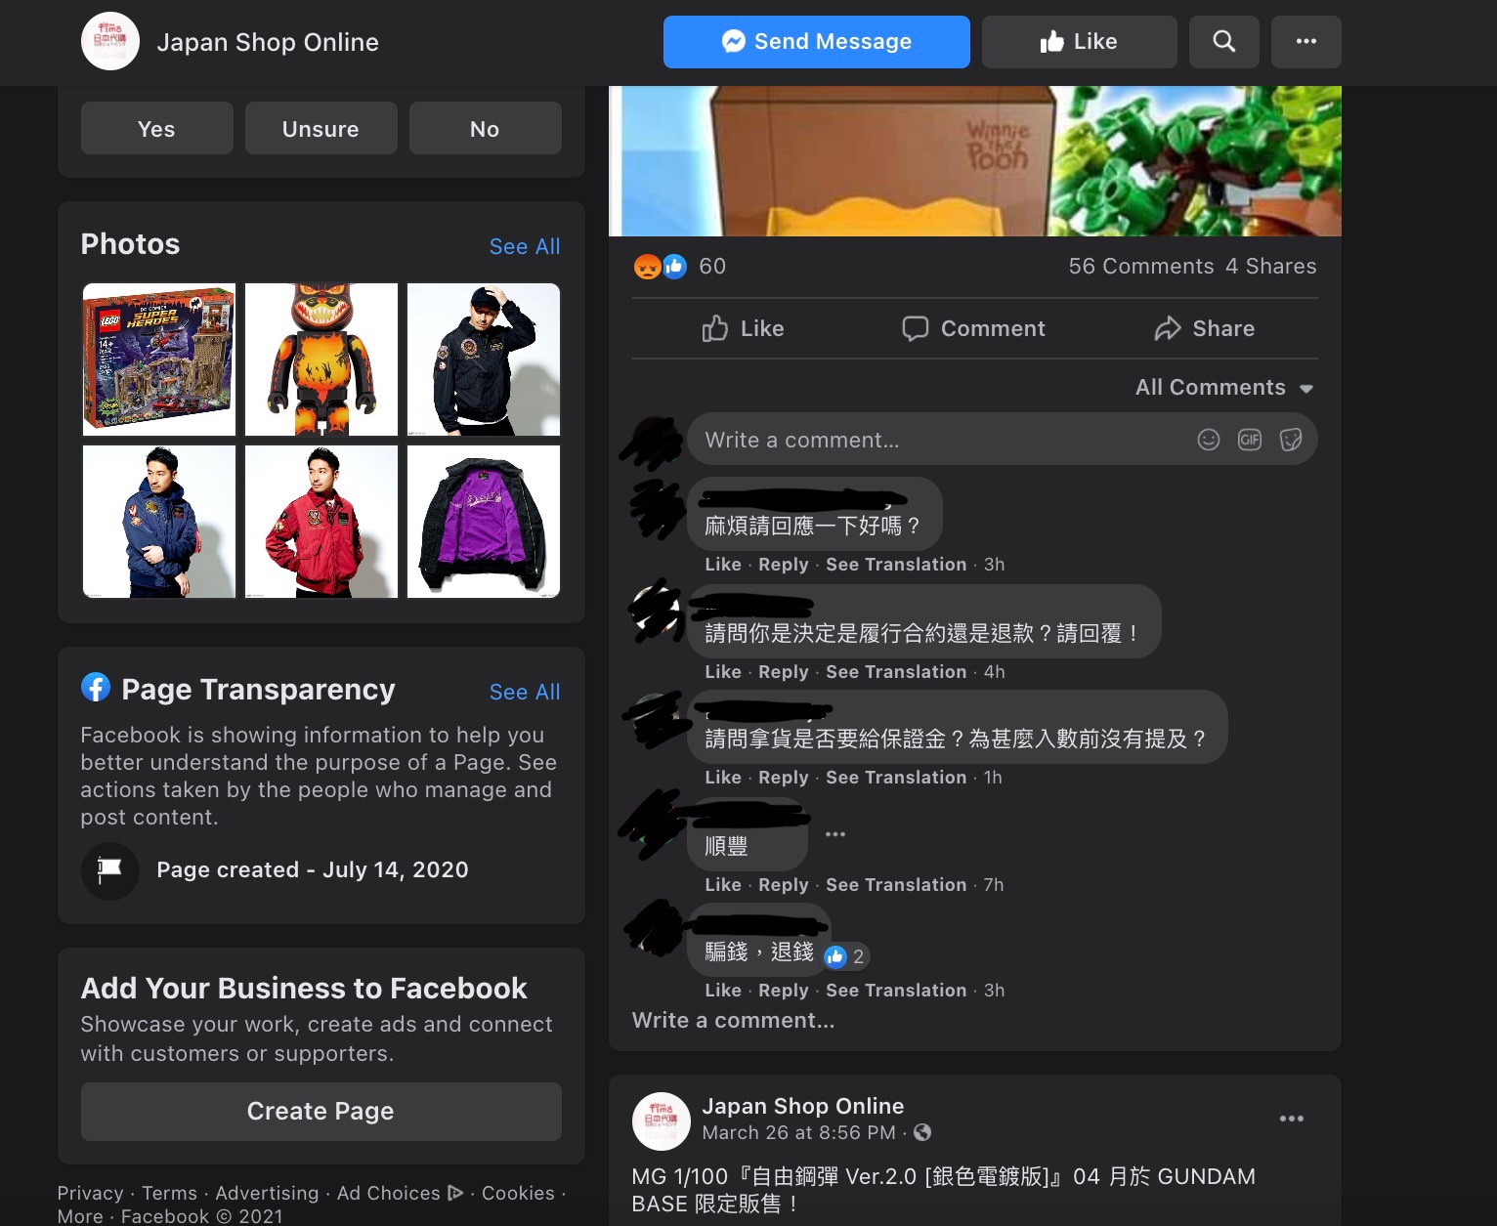Open the More footer link
The width and height of the screenshot is (1497, 1226).
(80, 1216)
